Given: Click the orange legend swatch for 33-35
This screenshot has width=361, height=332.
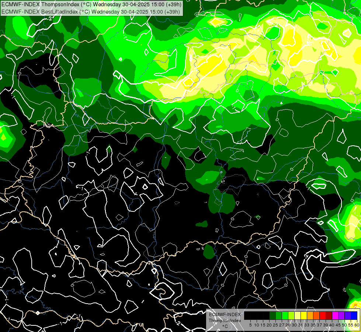Looking at the screenshot, I should (310, 316).
